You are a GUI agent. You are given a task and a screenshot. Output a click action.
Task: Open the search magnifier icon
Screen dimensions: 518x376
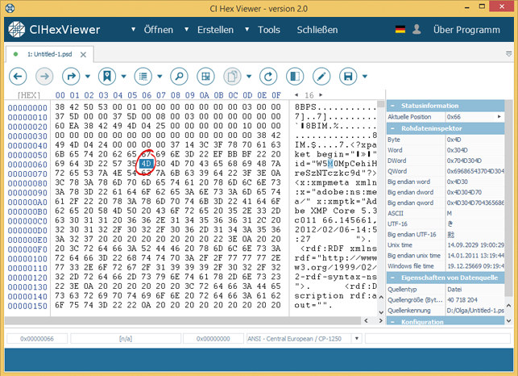click(179, 77)
